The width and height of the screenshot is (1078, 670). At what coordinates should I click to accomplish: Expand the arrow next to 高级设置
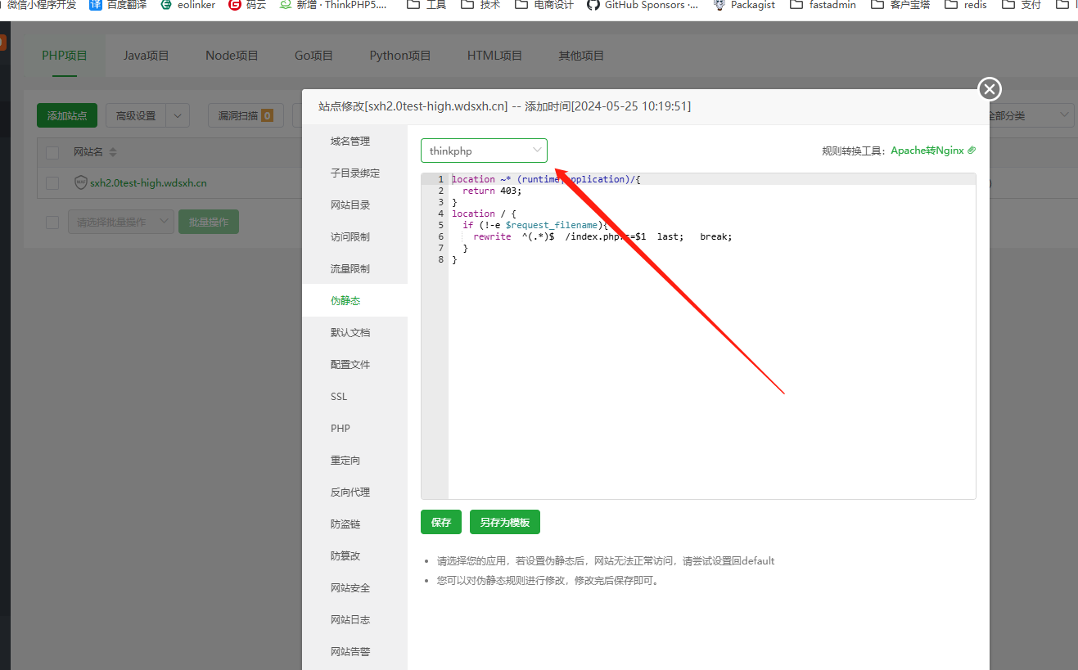click(178, 115)
